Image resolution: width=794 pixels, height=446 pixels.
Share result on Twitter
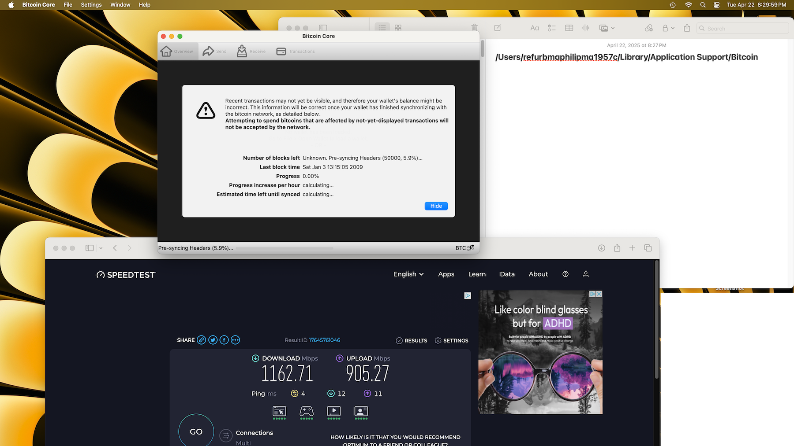point(213,340)
